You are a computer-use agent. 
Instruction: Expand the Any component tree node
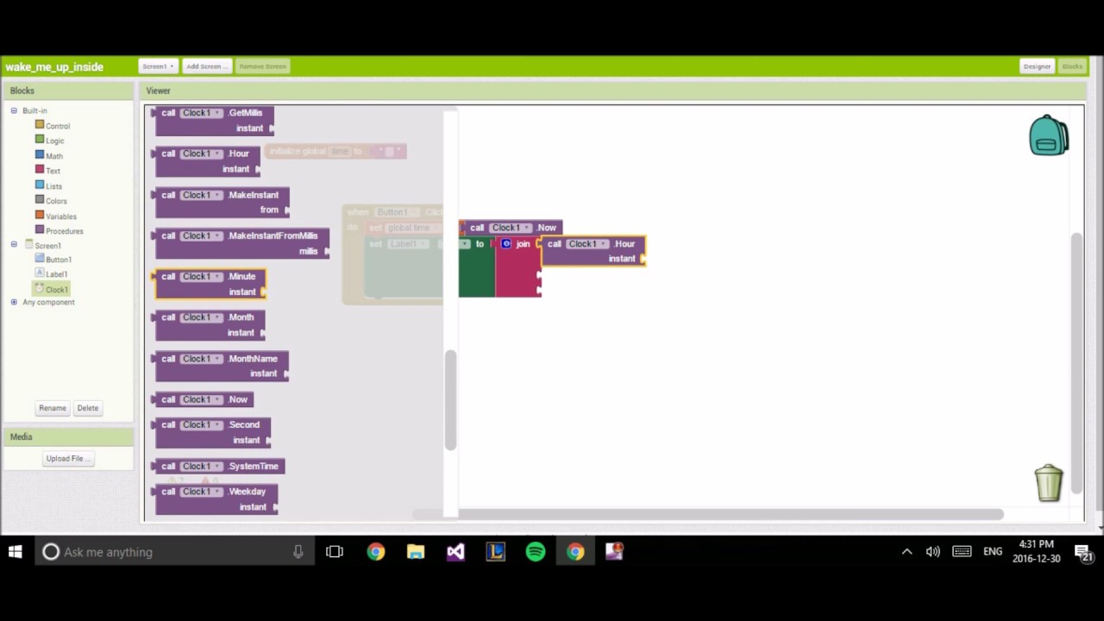click(14, 302)
